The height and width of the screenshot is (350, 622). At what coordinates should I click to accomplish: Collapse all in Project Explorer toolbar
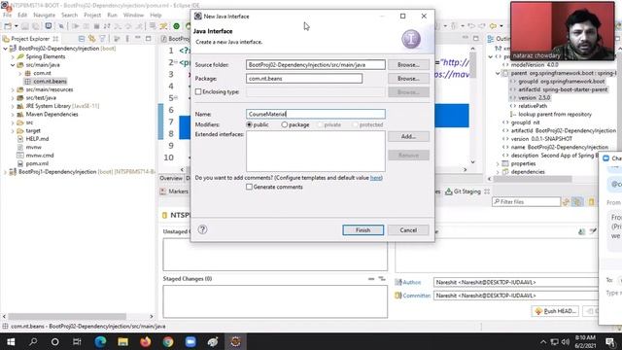[82, 39]
